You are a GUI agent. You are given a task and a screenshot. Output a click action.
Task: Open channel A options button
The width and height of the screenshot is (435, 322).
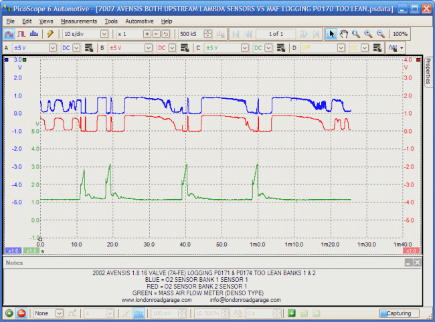point(89,48)
